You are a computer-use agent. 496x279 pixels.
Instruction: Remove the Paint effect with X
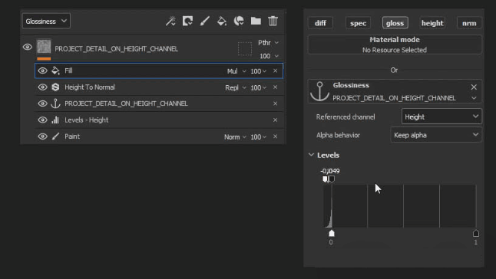click(275, 136)
